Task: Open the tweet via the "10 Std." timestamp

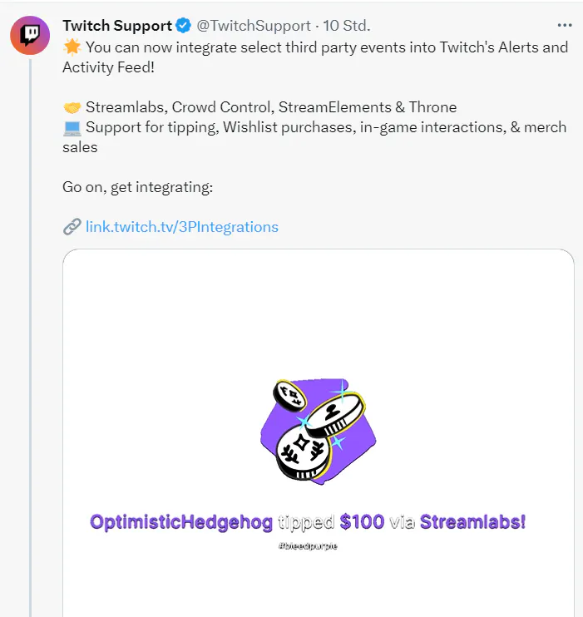Action: 345,26
